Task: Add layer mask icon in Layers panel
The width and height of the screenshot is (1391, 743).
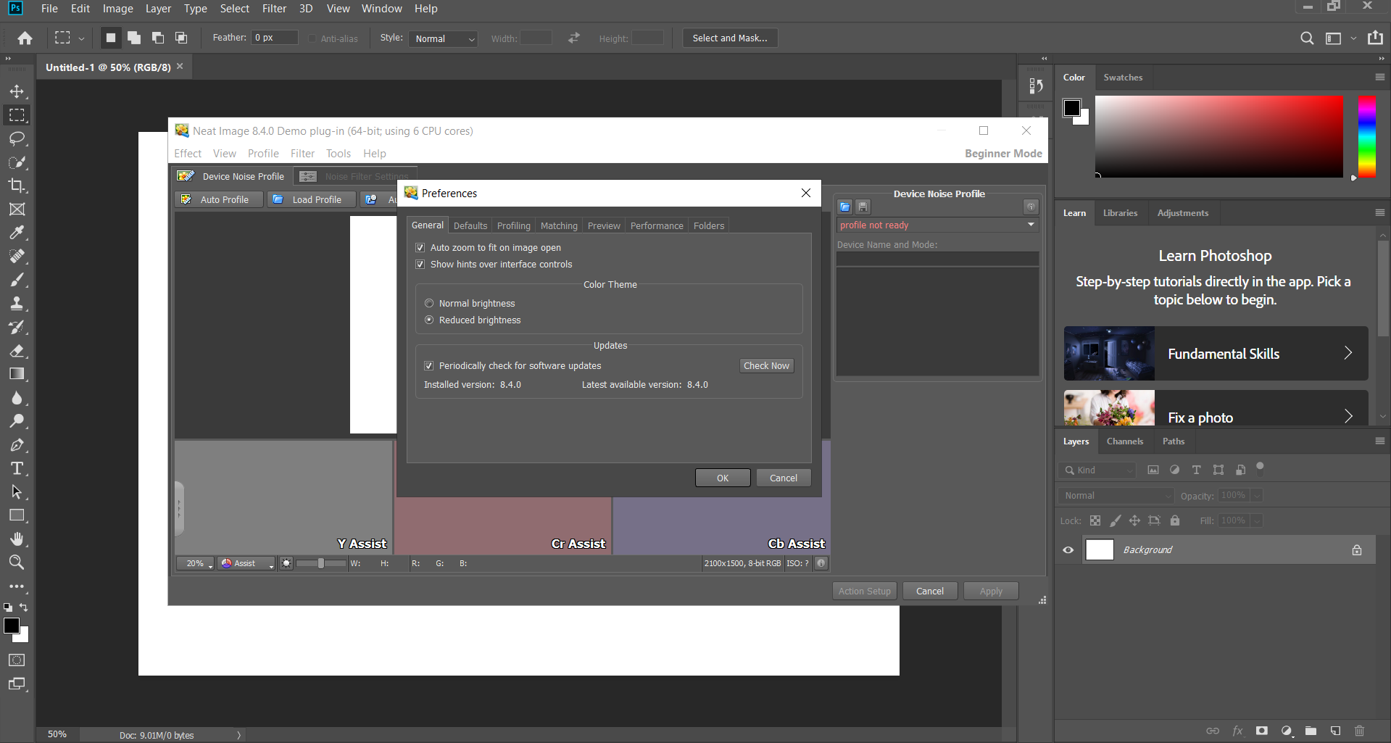Action: point(1262,731)
